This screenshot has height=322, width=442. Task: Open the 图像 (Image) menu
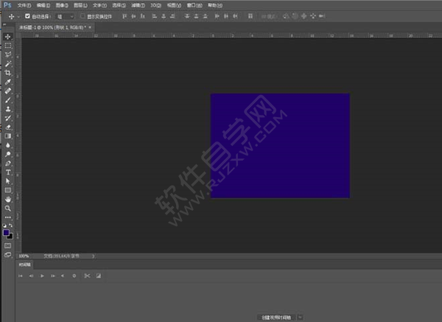click(x=62, y=4)
